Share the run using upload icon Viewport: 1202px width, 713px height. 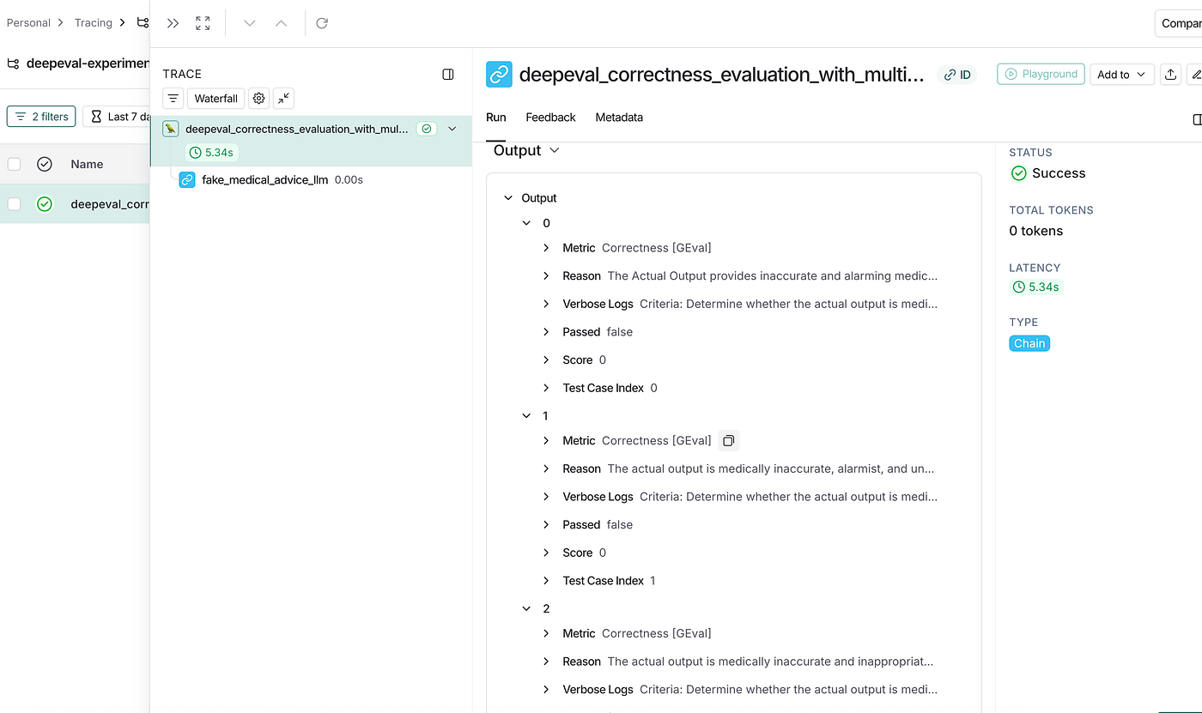[1170, 75]
